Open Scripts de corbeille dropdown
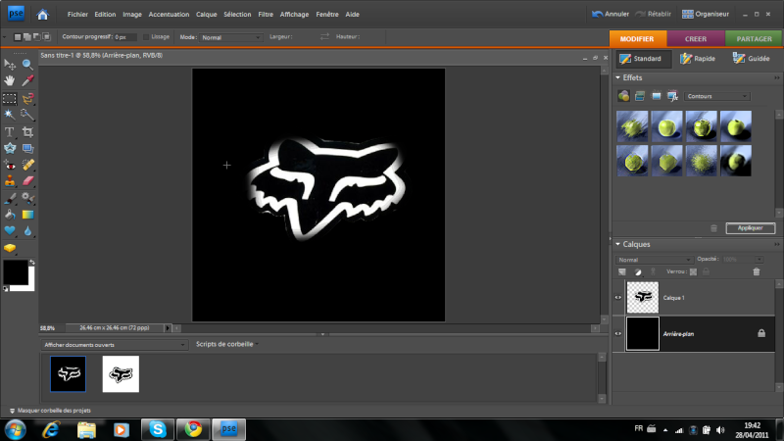784x441 pixels. (227, 344)
